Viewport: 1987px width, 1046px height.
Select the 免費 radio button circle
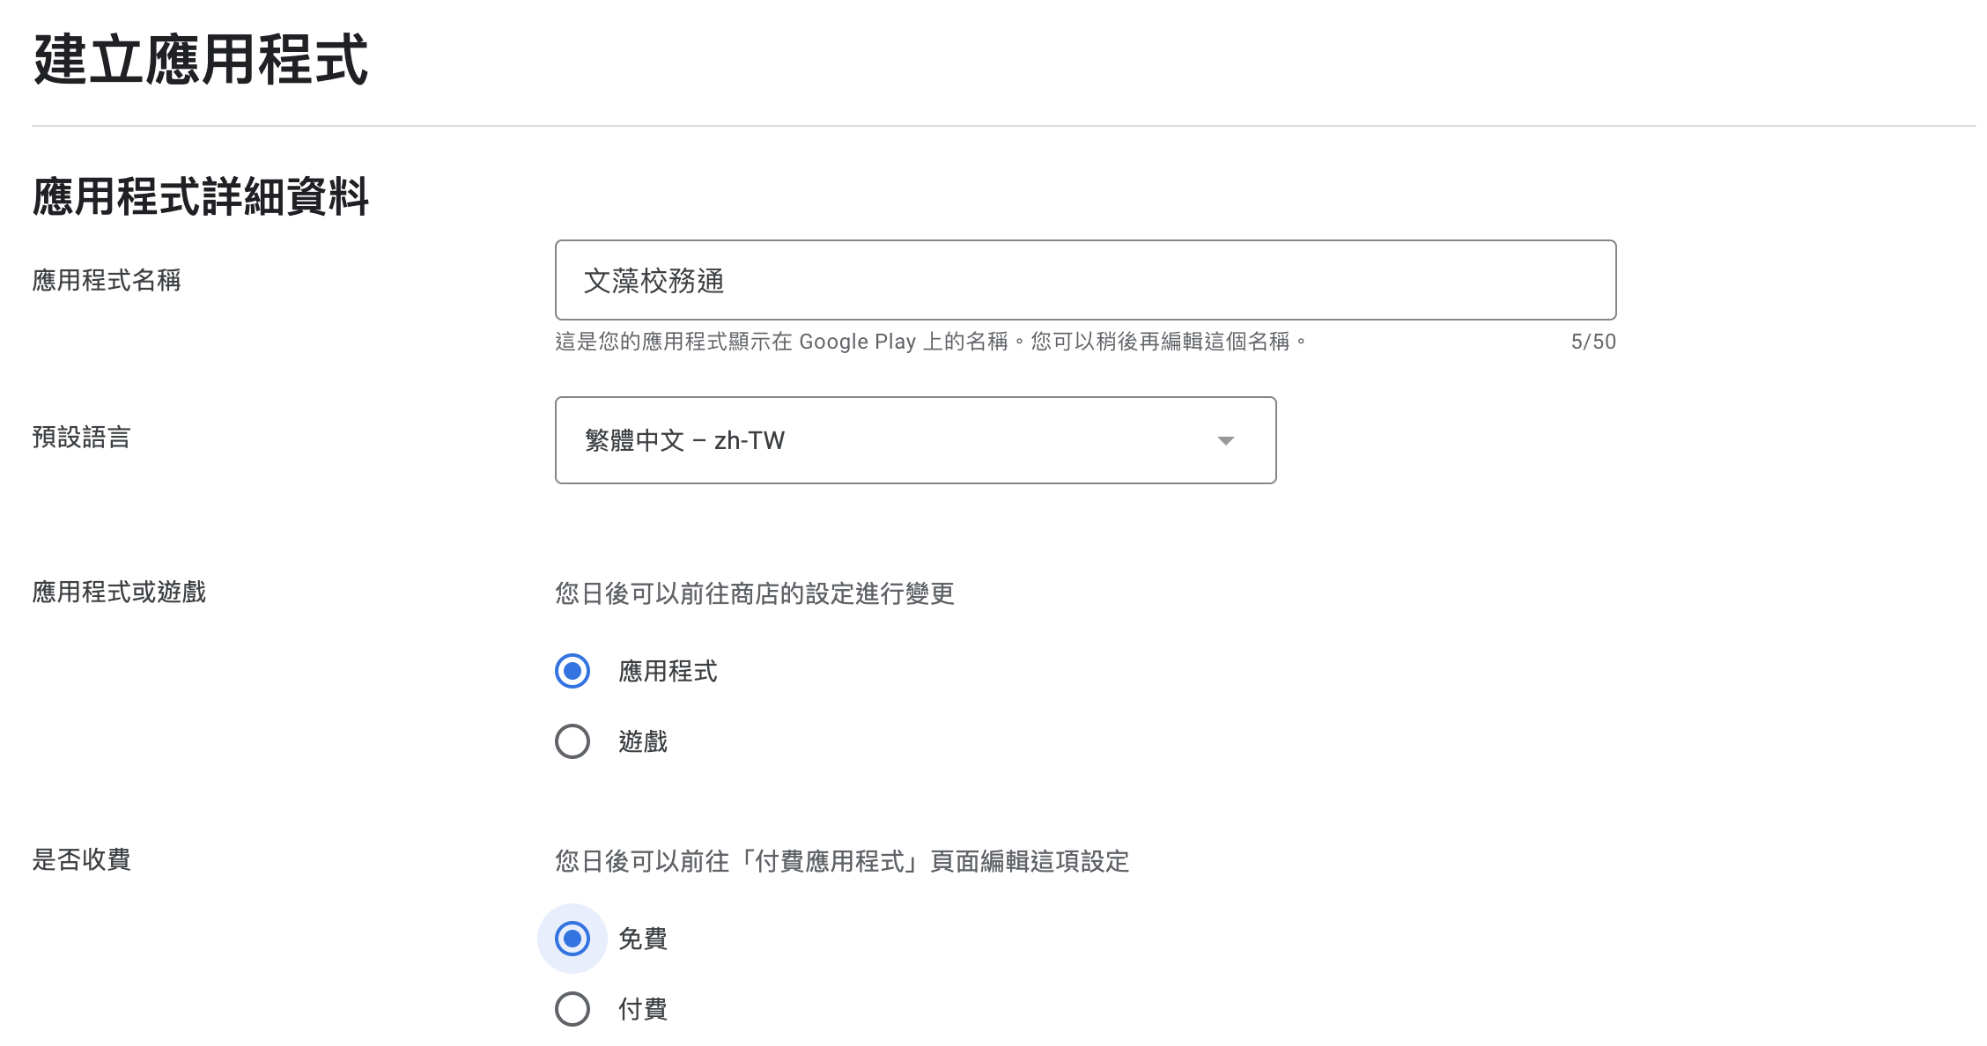(572, 939)
